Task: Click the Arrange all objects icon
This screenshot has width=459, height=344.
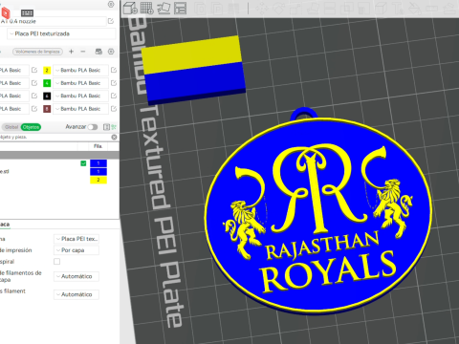Action: (x=181, y=8)
